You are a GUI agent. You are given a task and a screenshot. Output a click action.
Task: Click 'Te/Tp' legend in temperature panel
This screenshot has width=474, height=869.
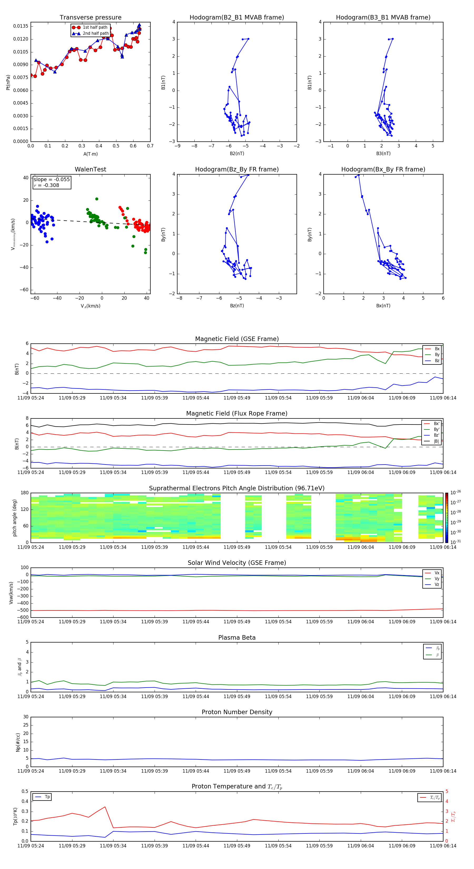(430, 797)
